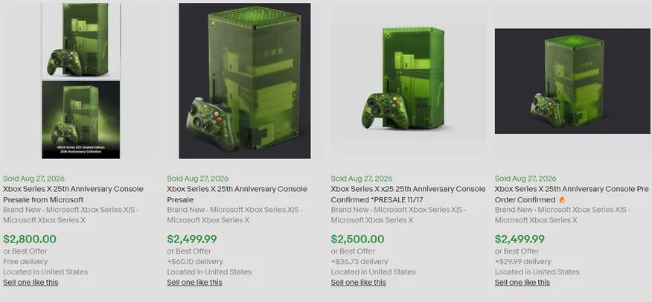The width and height of the screenshot is (652, 302).
Task: Open listing title 'Confirmed *PRESALE 11/17'
Action: click(408, 194)
